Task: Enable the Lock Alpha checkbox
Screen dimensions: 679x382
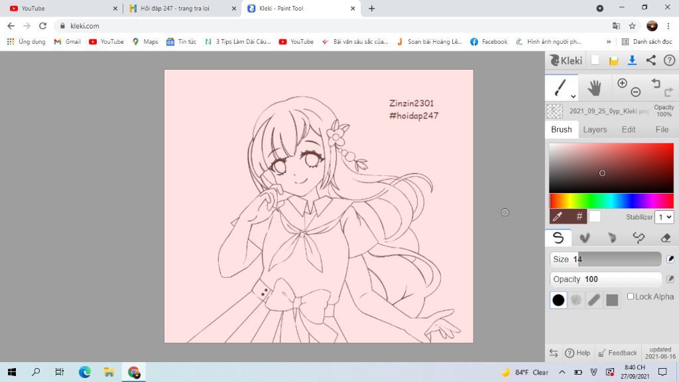Action: point(631,296)
